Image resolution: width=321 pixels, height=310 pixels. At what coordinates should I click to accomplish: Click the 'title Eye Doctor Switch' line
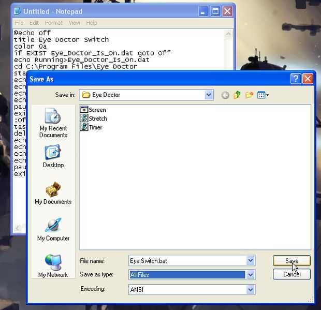click(x=61, y=39)
